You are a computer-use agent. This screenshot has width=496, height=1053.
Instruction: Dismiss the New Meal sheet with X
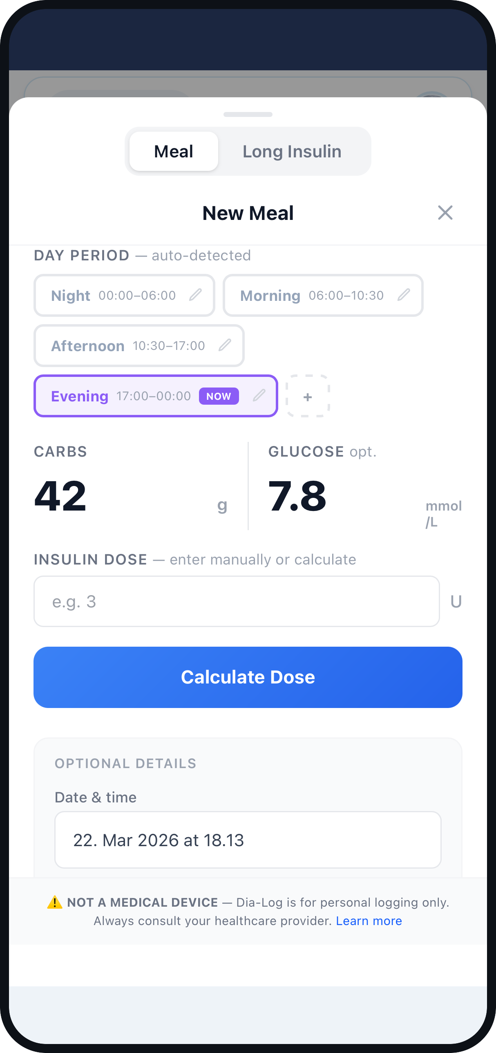(445, 213)
